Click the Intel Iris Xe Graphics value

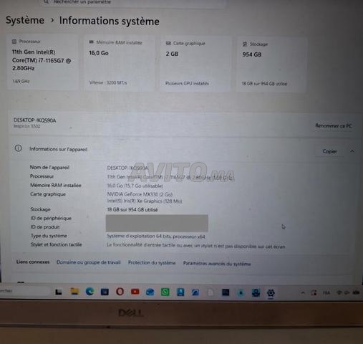[145, 201]
